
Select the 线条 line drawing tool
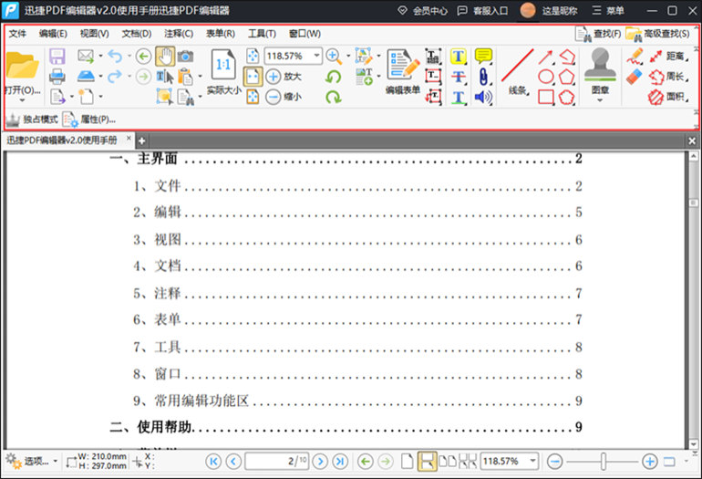coord(518,71)
